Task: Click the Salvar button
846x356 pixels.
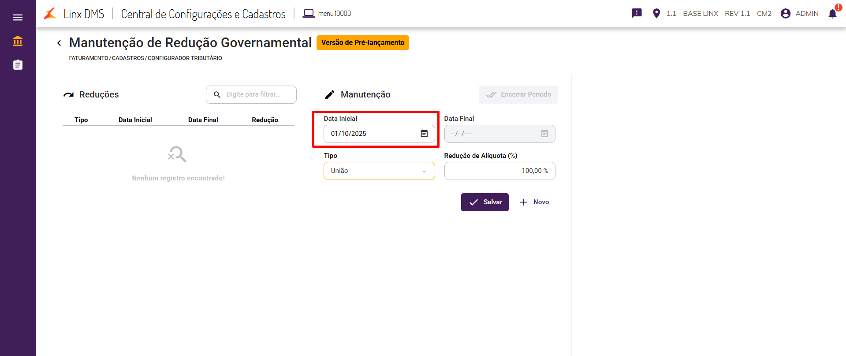Action: (484, 202)
